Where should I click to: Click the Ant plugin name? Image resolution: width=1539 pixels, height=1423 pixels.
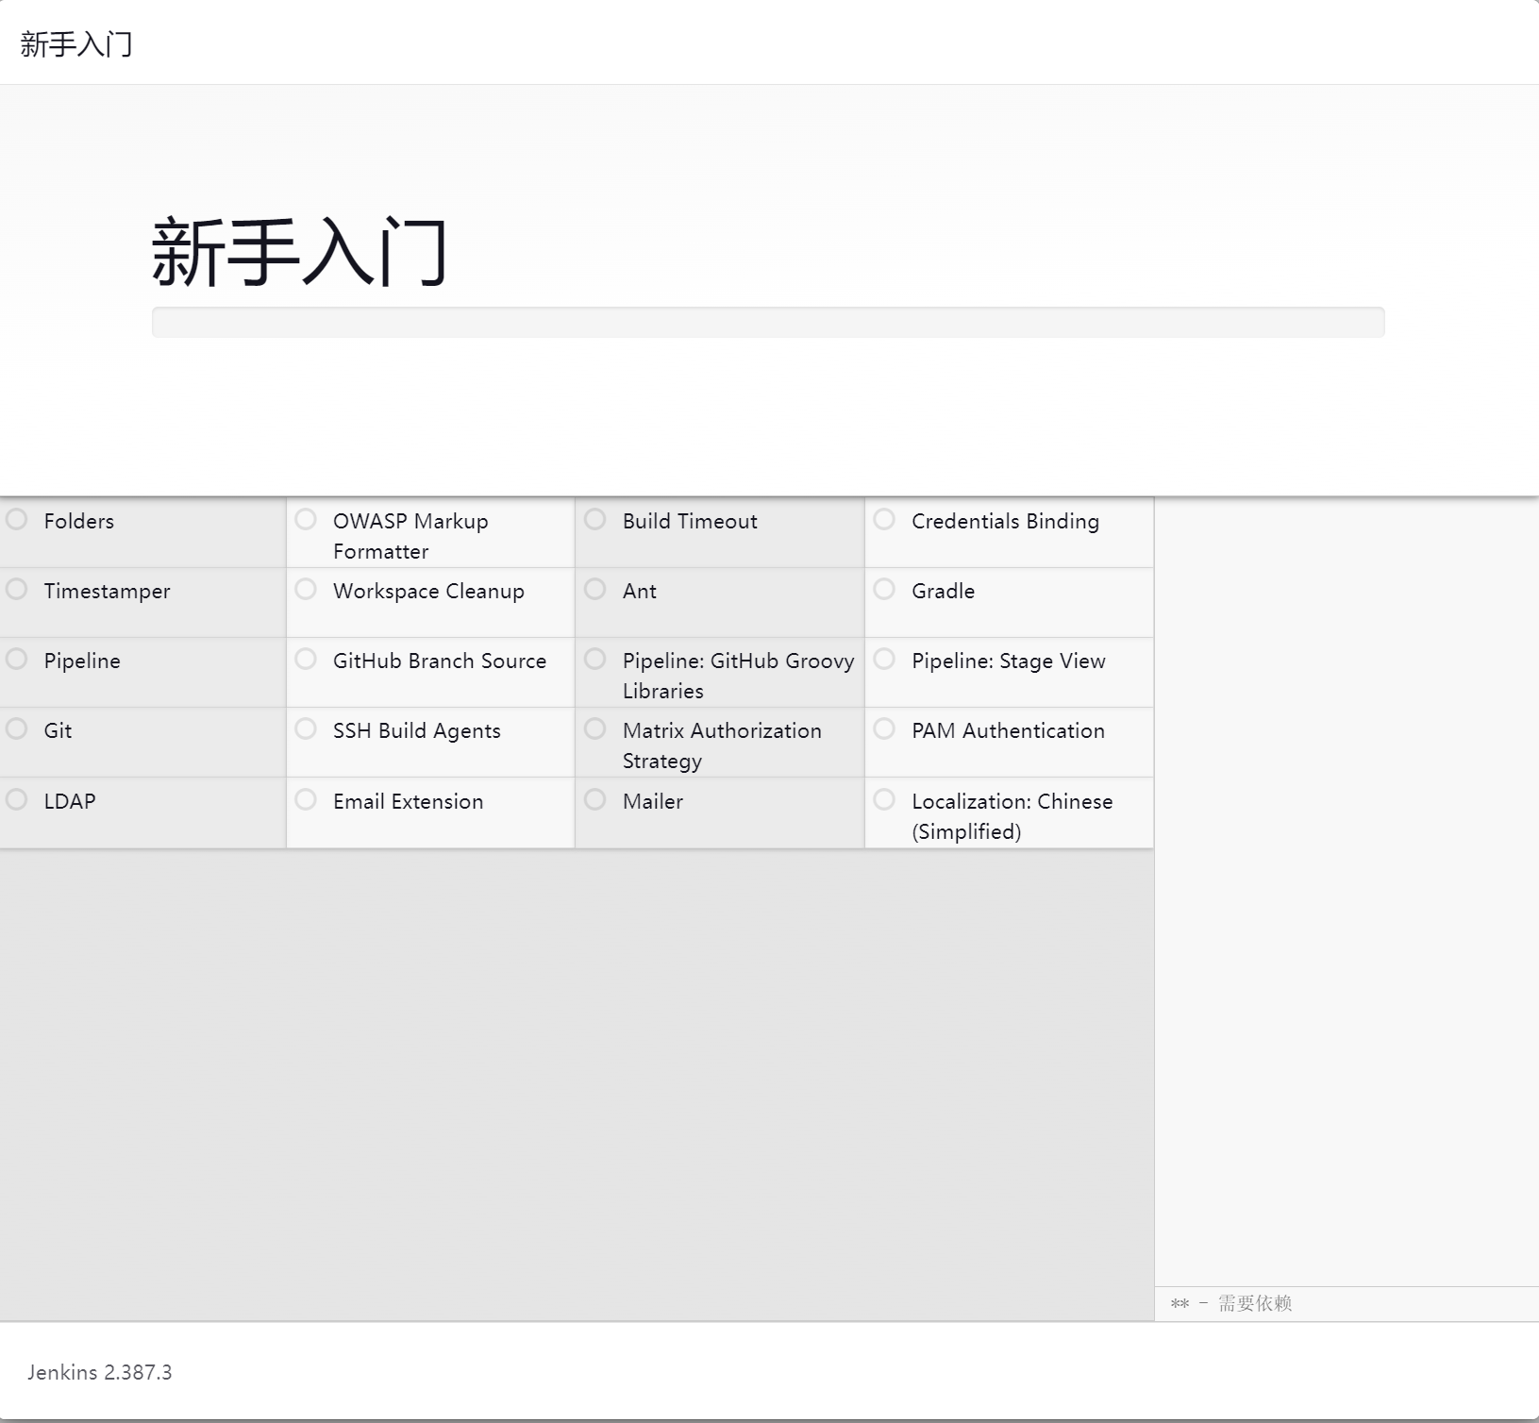click(640, 591)
